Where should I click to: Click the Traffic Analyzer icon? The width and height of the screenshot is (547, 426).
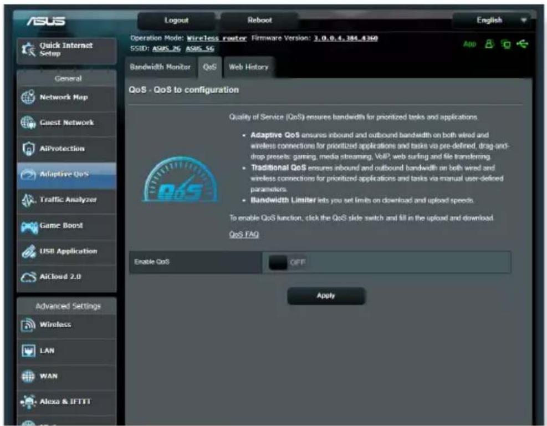tap(29, 200)
